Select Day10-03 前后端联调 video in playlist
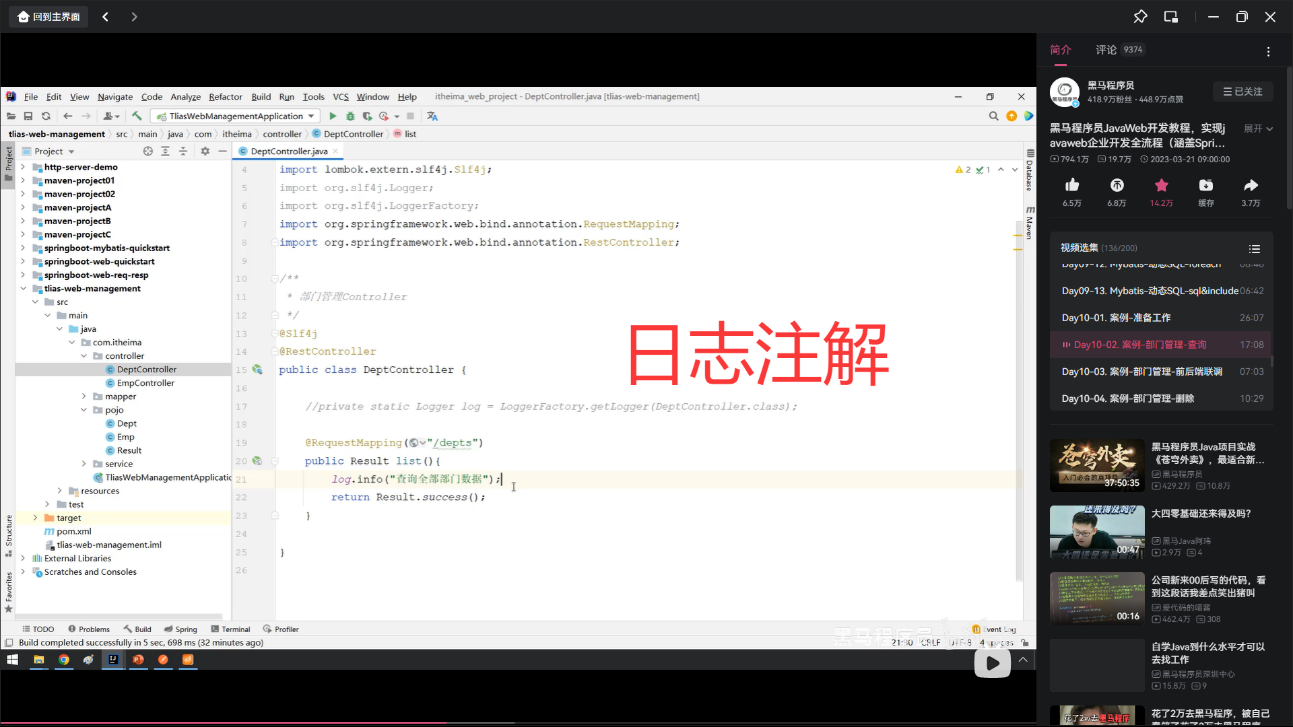 tap(1141, 372)
